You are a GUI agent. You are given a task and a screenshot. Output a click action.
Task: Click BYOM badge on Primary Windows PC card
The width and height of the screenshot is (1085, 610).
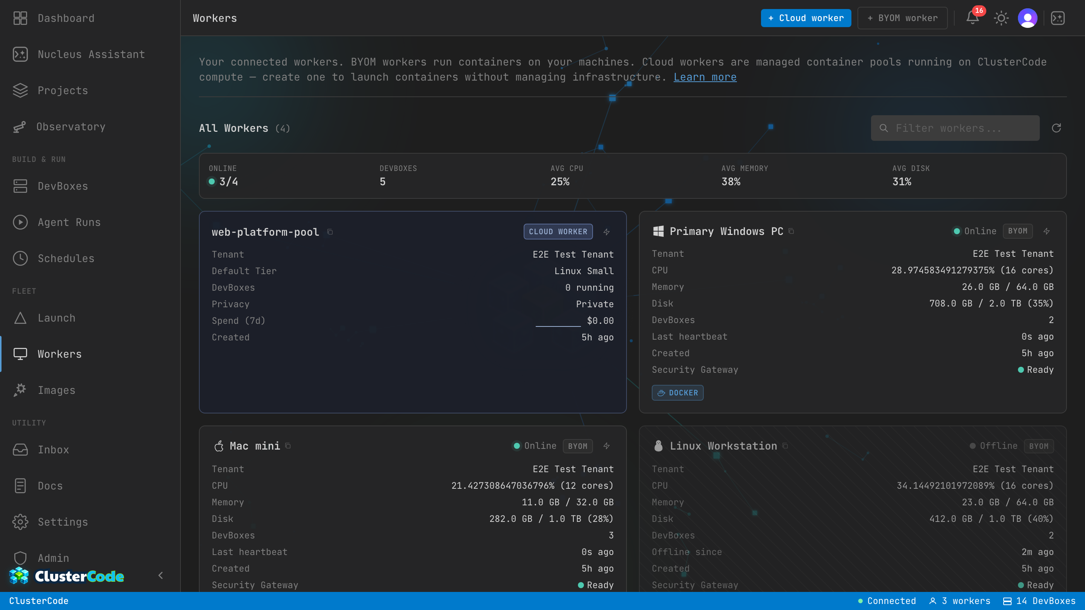tap(1018, 231)
